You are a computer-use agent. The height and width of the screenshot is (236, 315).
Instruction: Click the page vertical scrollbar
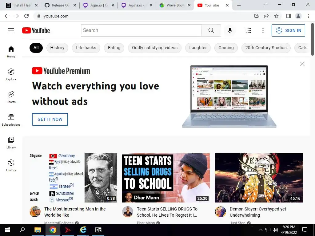pos(313,40)
